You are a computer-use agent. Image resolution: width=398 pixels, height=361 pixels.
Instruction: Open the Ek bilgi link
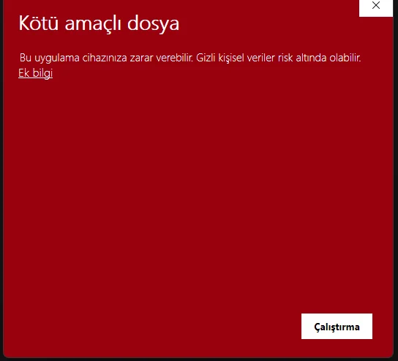coord(36,73)
